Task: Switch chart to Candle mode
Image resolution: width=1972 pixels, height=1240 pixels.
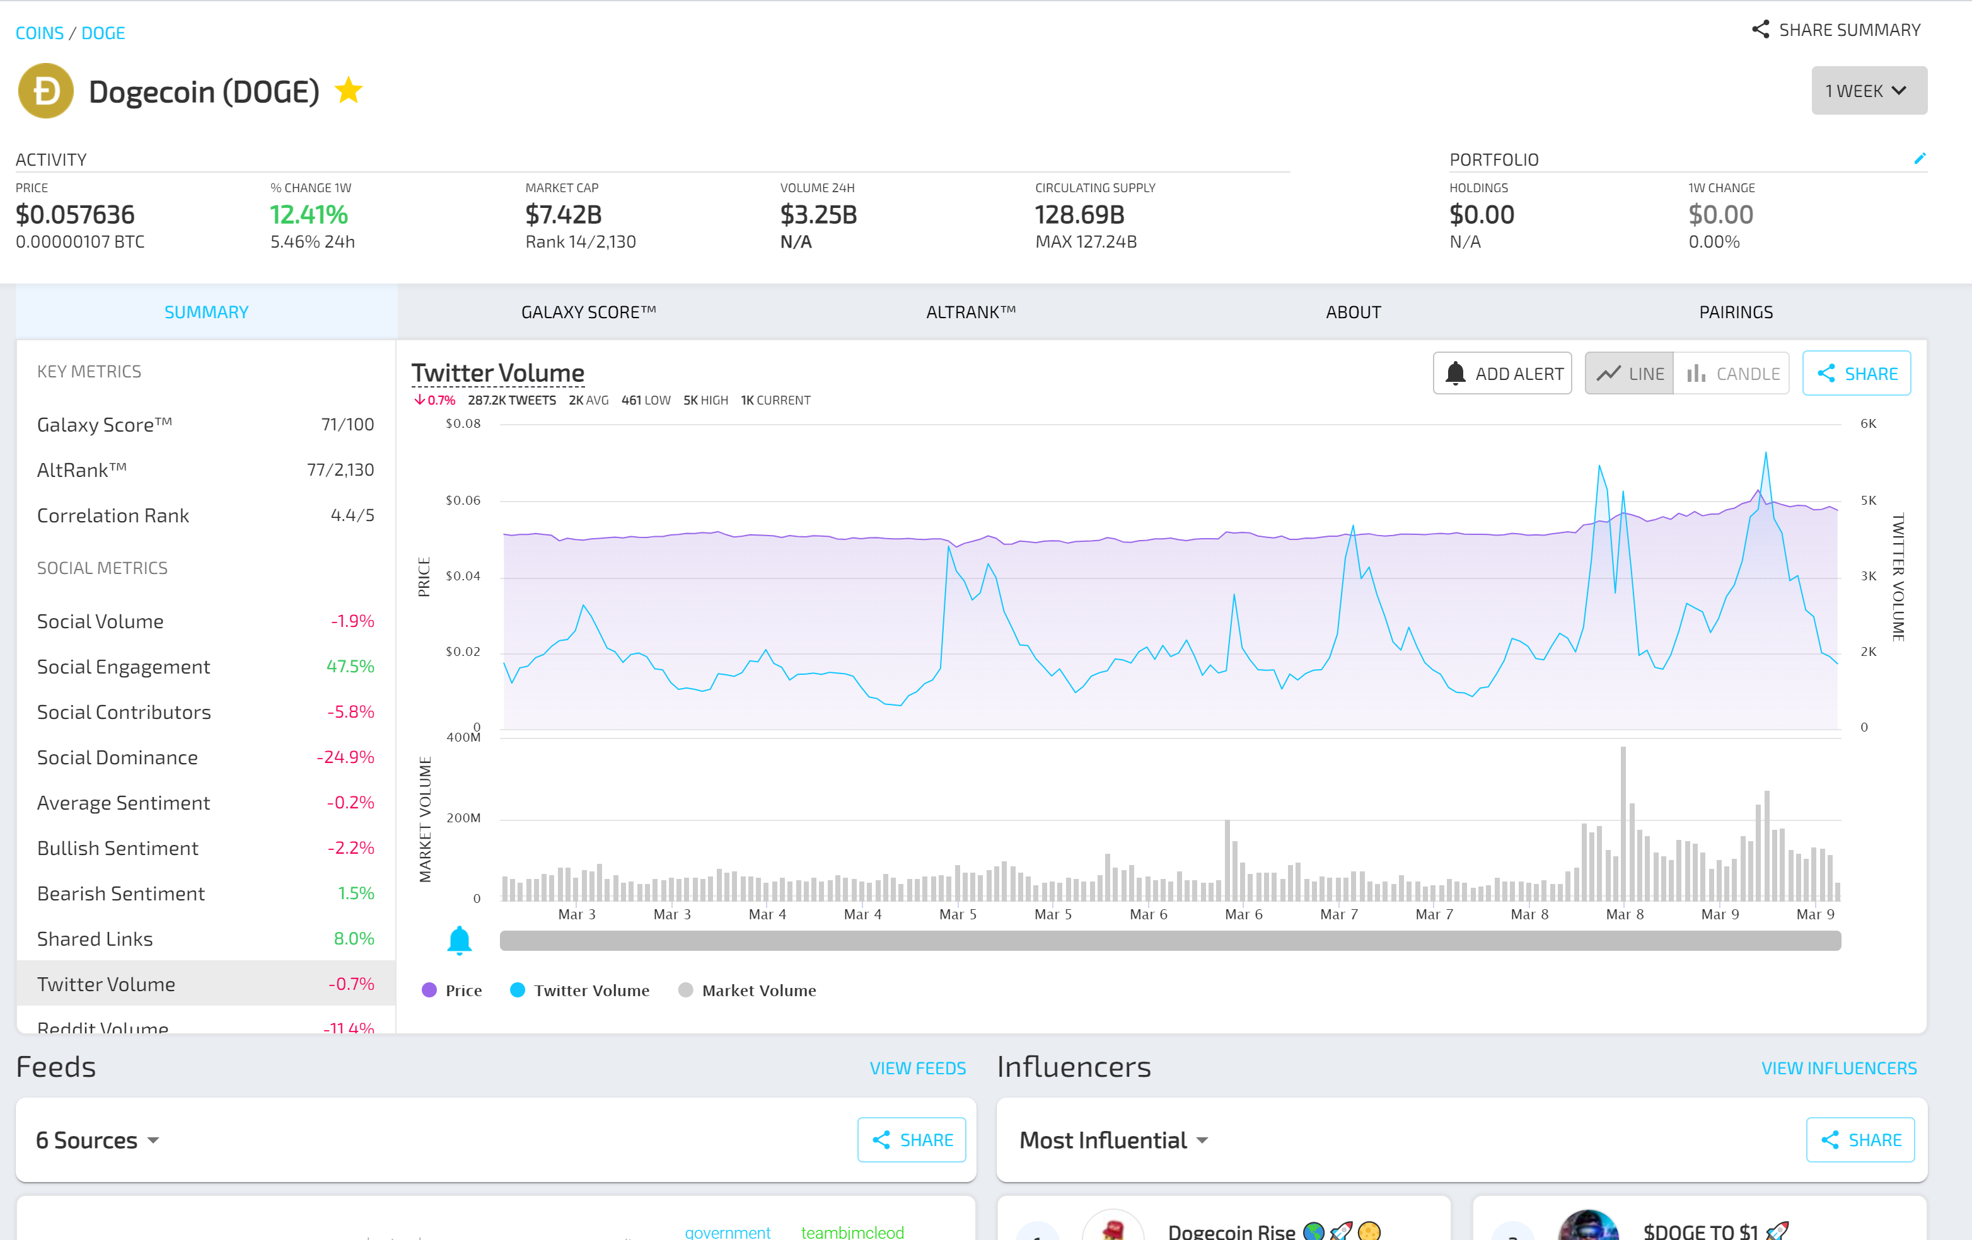Action: (x=1732, y=374)
